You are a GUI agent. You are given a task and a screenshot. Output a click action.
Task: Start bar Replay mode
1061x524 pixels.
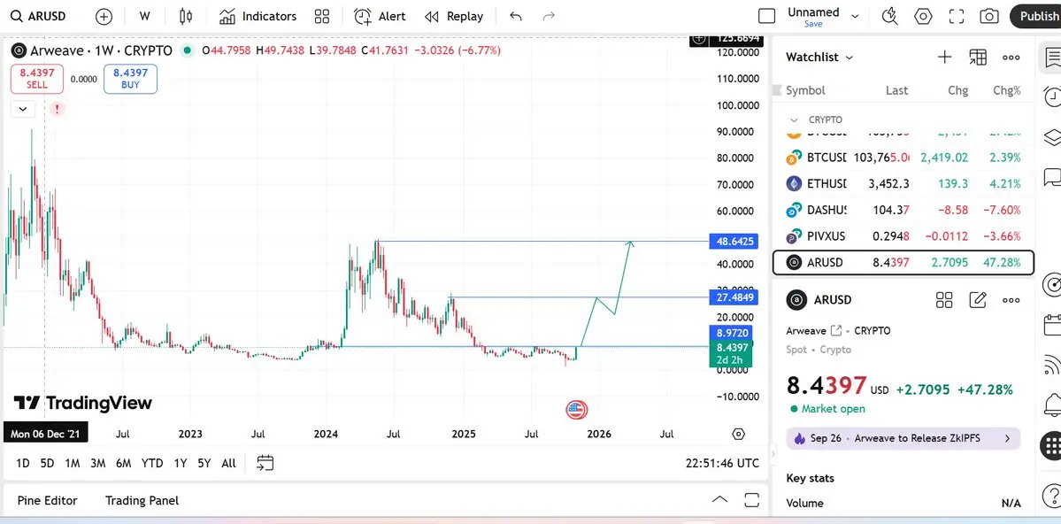(453, 16)
